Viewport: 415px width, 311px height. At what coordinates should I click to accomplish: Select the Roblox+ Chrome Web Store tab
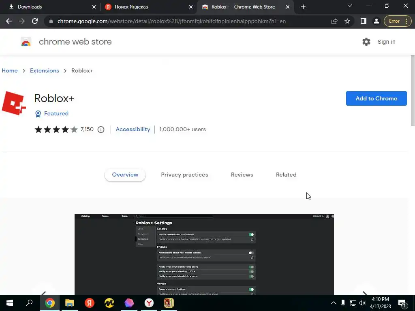(x=245, y=7)
